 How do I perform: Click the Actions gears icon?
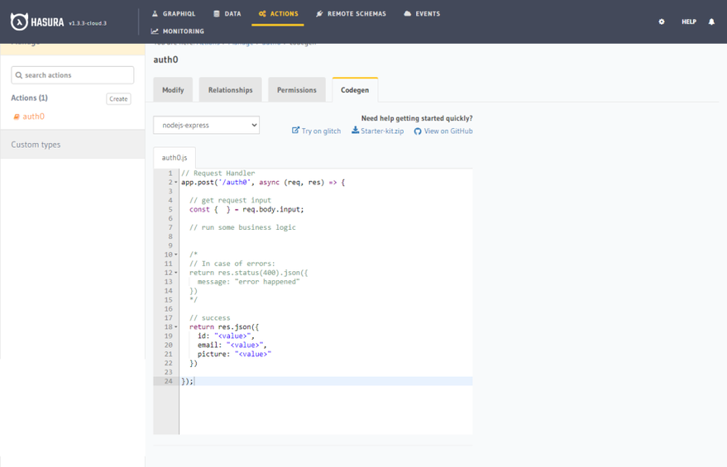click(x=262, y=14)
